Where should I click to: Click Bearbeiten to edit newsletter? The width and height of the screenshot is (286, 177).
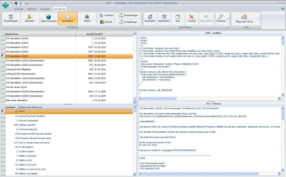pyautogui.click(x=164, y=19)
